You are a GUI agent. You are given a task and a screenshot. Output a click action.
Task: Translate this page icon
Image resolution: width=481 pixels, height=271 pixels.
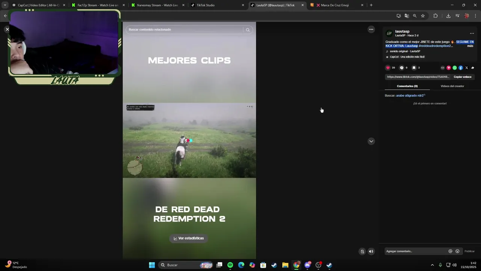(x=407, y=16)
